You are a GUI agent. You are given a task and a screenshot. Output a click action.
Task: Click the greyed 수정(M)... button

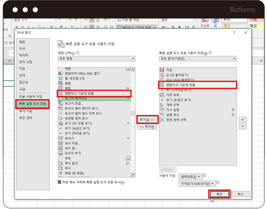[168, 170]
